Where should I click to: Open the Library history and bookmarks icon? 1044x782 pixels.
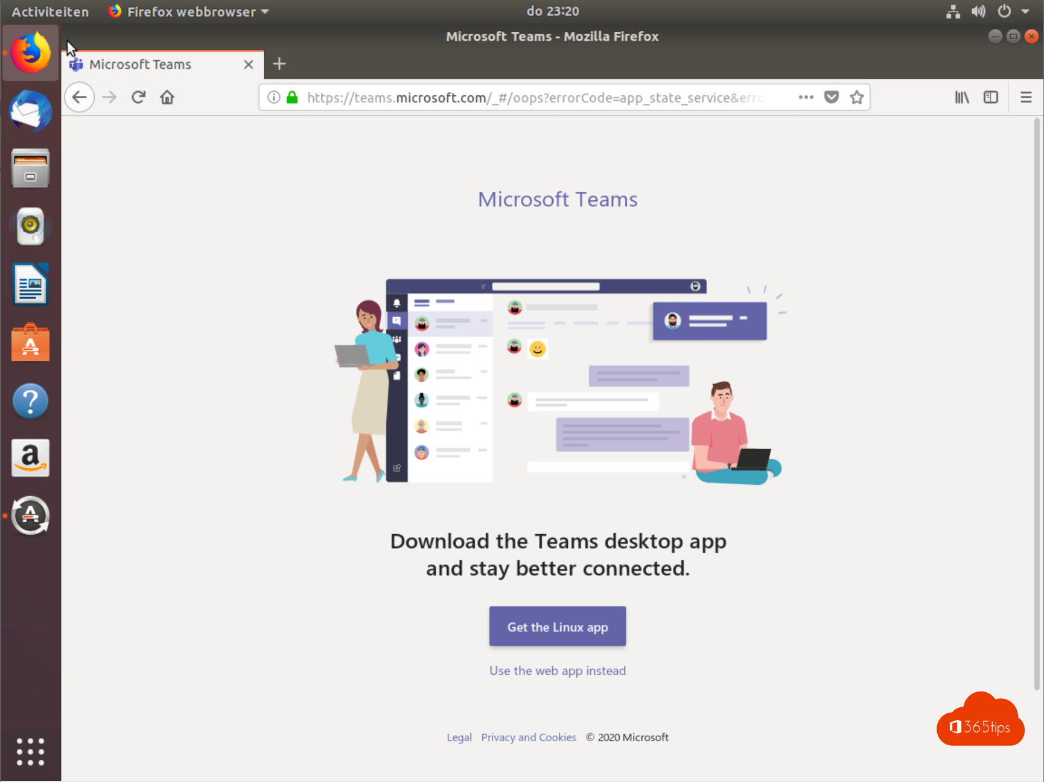coord(962,97)
